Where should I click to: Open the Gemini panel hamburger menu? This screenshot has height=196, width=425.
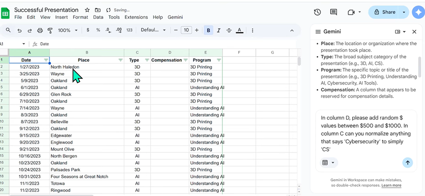(x=318, y=32)
